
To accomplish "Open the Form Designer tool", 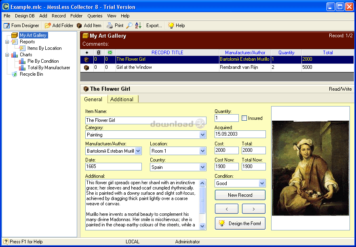I will pyautogui.click(x=21, y=26).
